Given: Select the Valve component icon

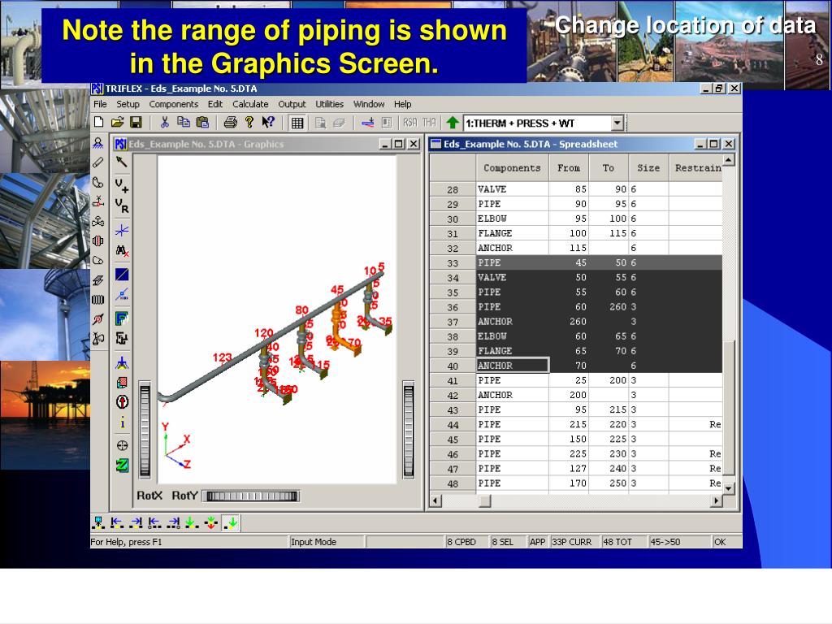Looking at the screenshot, I should click(98, 221).
